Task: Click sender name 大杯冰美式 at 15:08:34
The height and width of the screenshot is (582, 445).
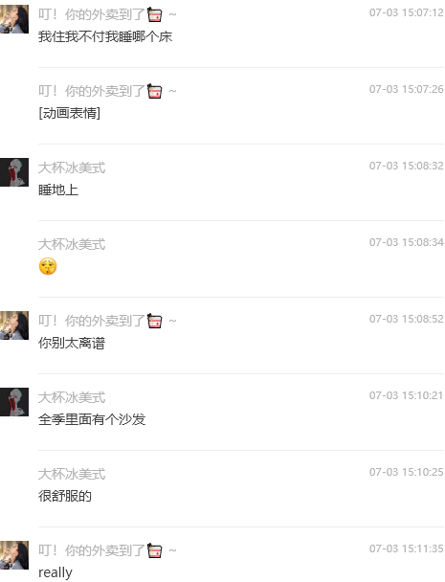Action: tap(72, 245)
